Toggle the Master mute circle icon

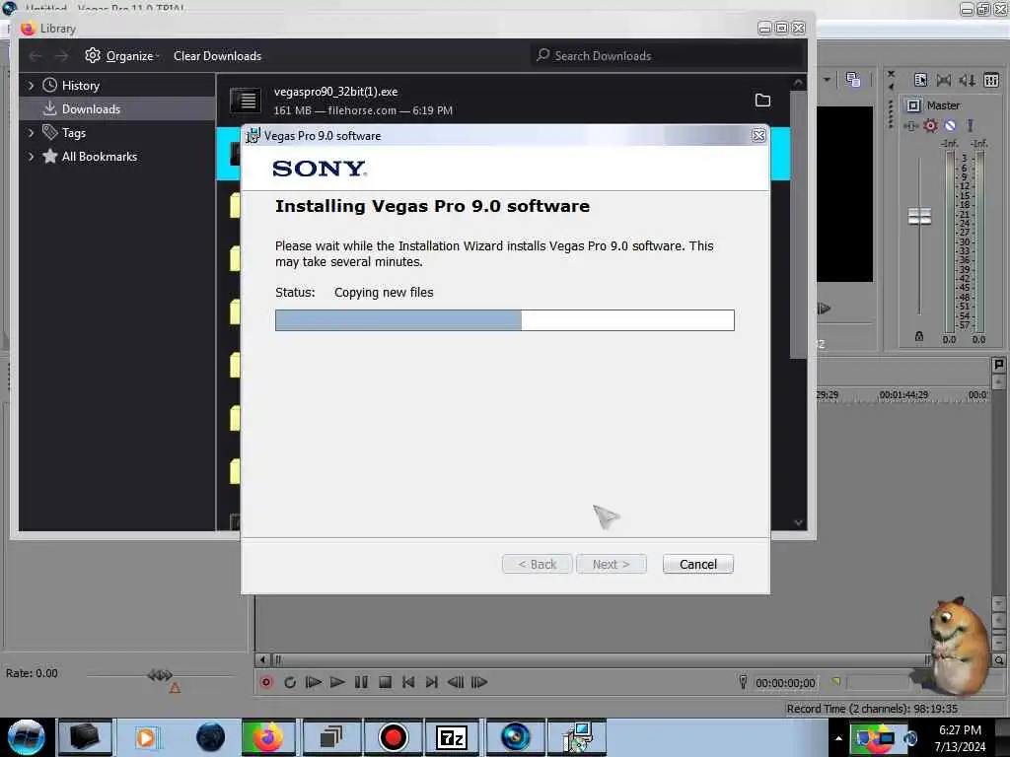click(950, 125)
